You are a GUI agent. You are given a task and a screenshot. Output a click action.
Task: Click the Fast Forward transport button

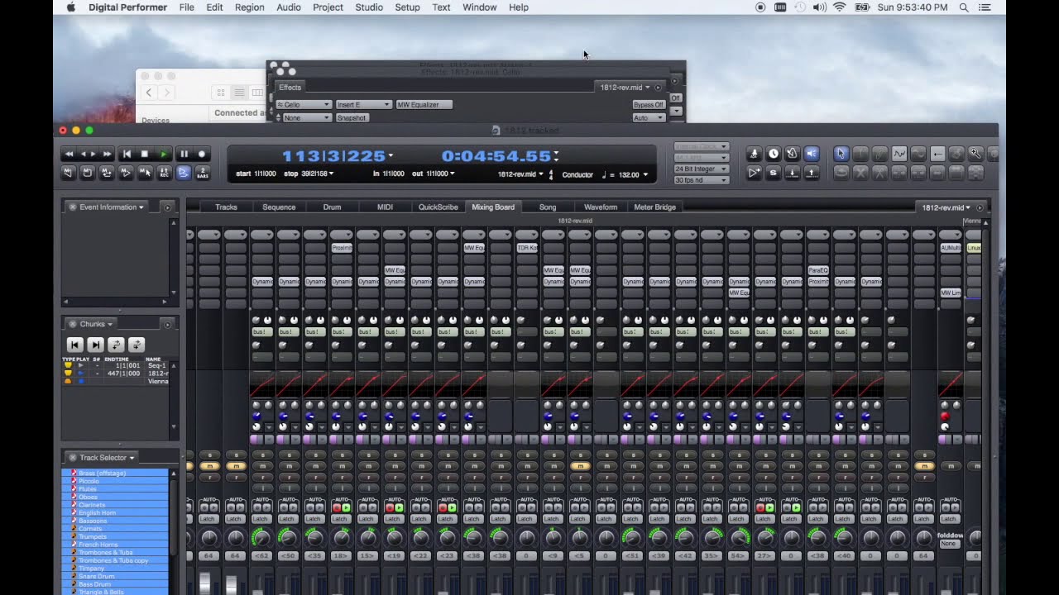(x=107, y=154)
